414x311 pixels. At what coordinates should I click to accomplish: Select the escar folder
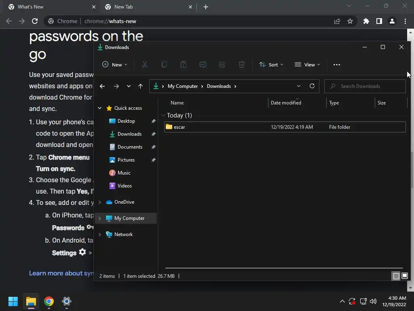285,127
